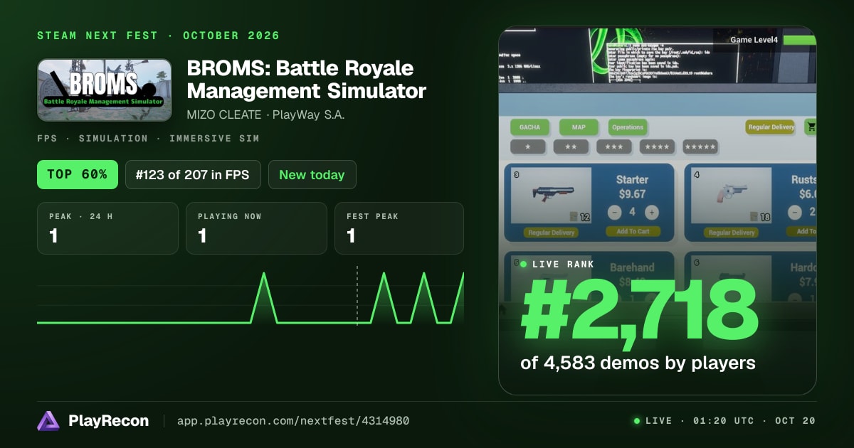Click the PlayRecon triangle logo icon
Screen dimensions: 854x448
[x=48, y=421]
